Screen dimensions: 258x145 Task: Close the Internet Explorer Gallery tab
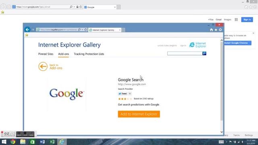pyautogui.click(x=120, y=30)
